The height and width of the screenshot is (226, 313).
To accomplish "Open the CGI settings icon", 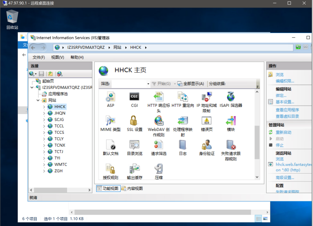I will pos(134,97).
